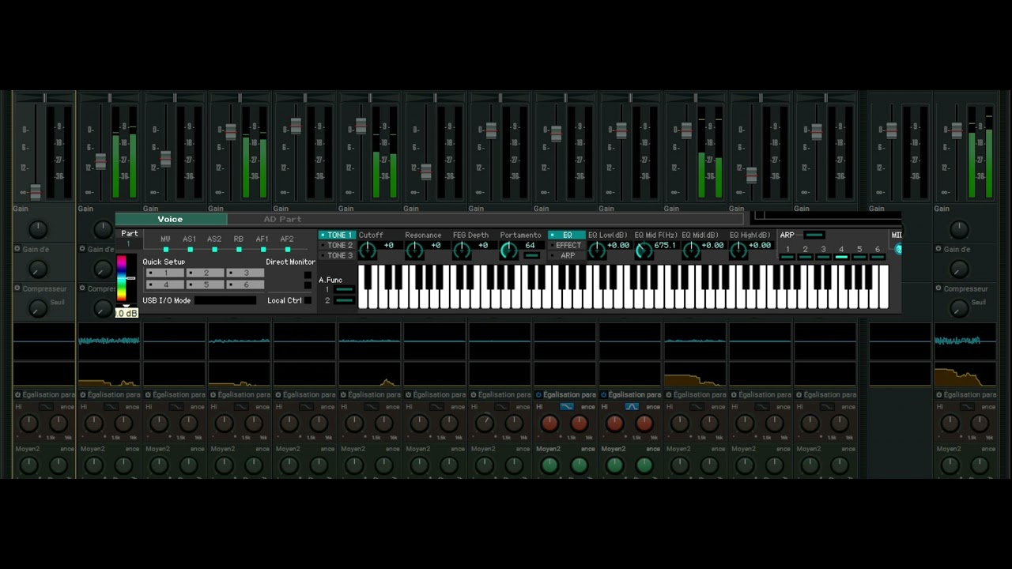The width and height of the screenshot is (1012, 569).
Task: Click the EQ Low(dB) knob
Action: [x=597, y=251]
